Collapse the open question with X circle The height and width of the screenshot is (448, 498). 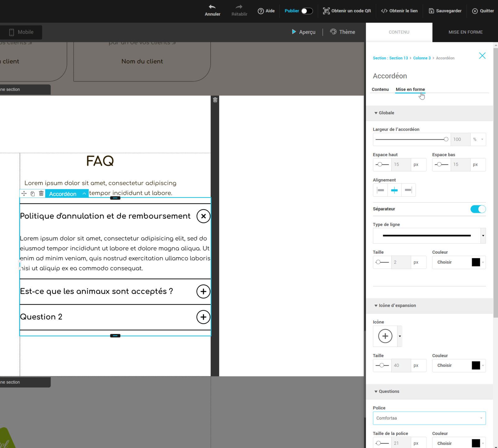203,216
